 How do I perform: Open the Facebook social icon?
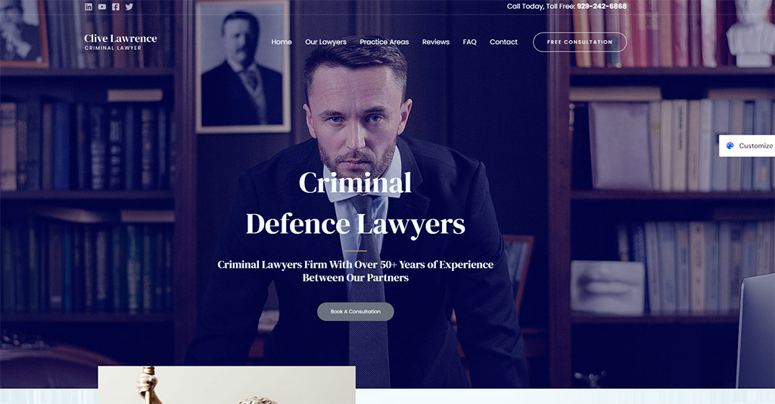116,6
